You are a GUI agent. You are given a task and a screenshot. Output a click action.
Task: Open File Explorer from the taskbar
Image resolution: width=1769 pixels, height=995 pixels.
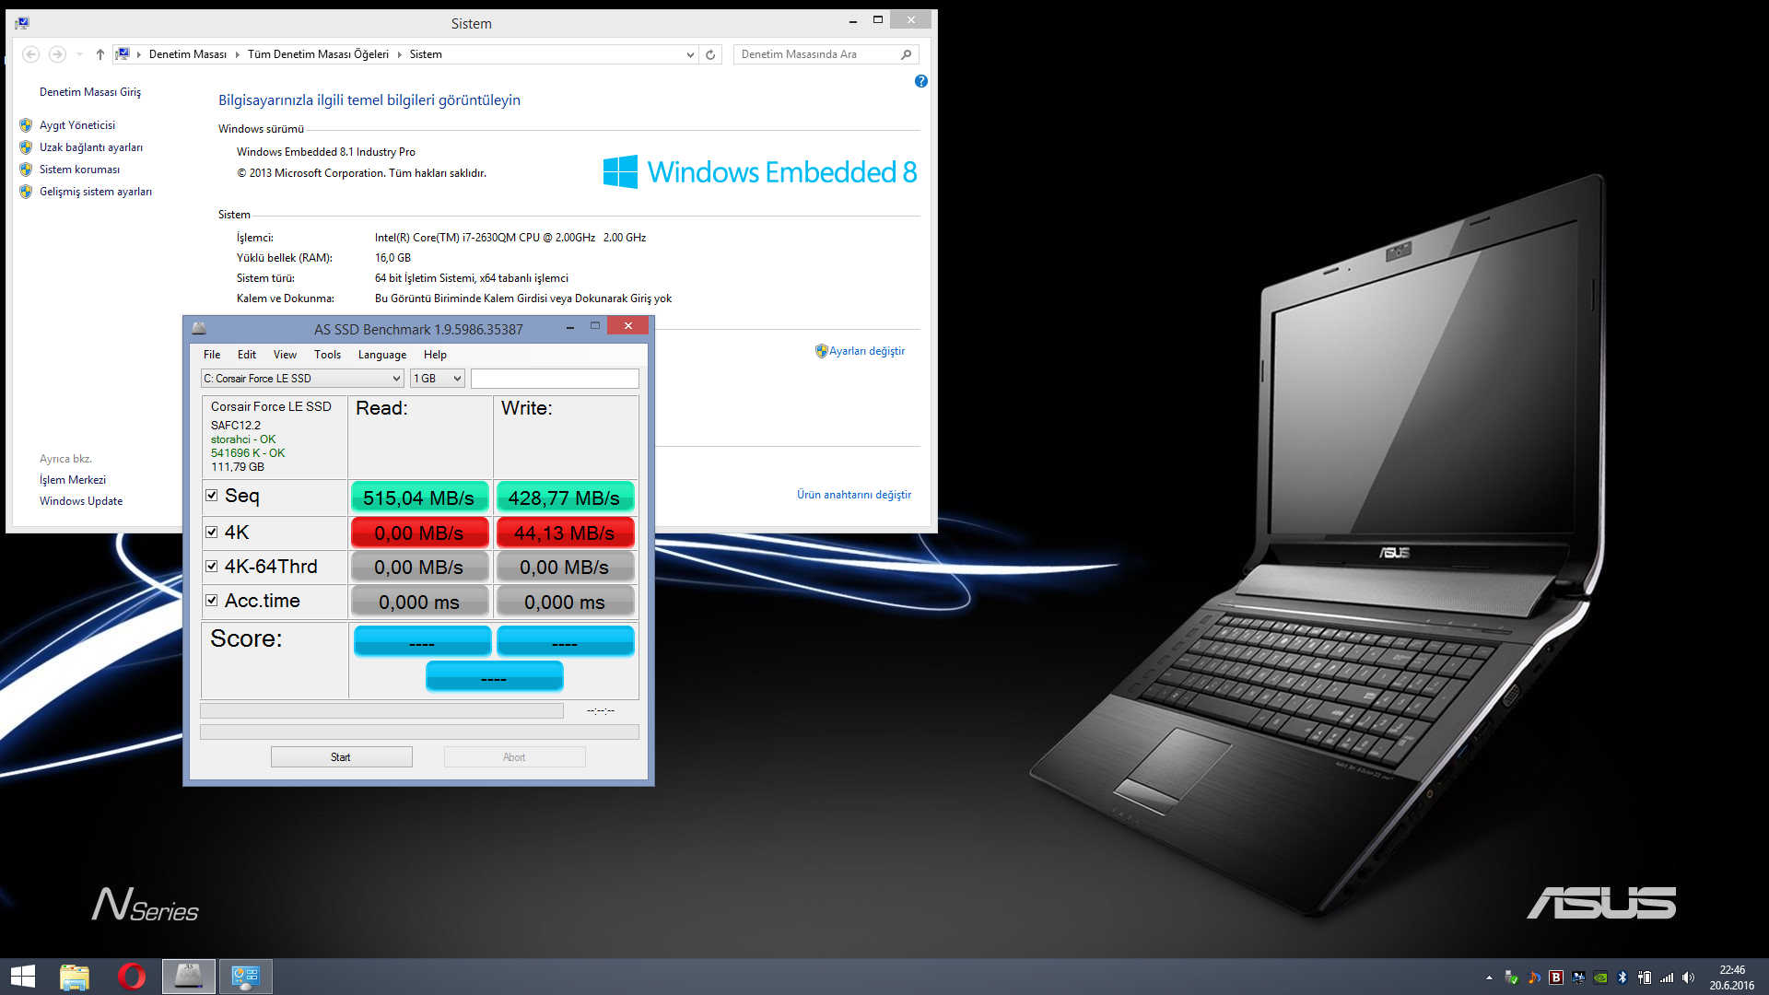[75, 977]
